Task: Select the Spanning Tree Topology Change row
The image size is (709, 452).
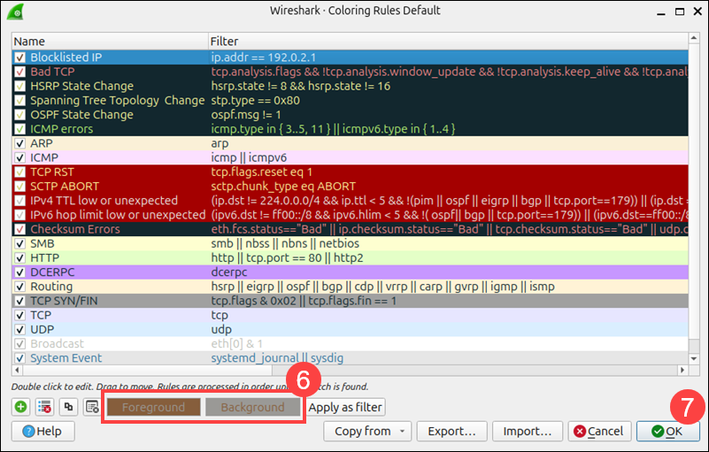Action: (x=350, y=100)
